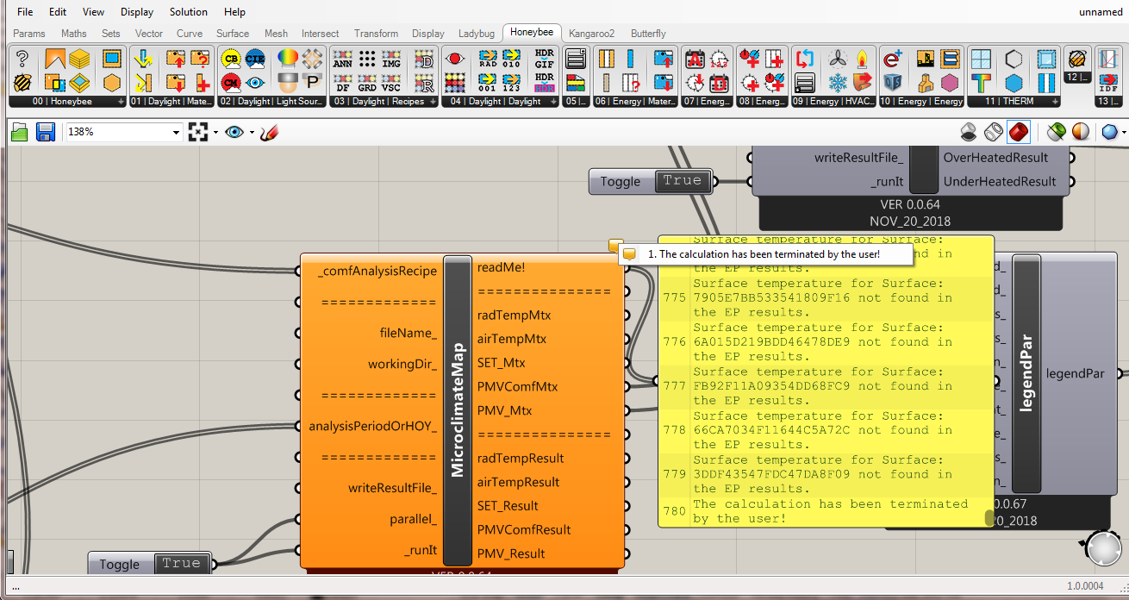Click the yellow panel vertical scrollbar

click(x=989, y=517)
